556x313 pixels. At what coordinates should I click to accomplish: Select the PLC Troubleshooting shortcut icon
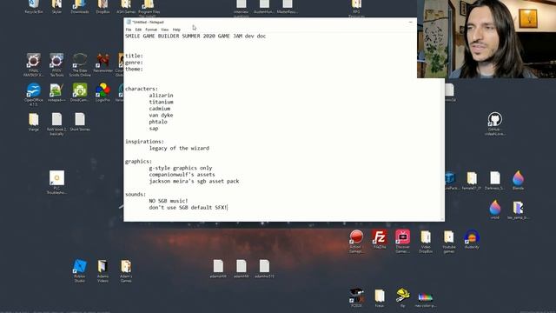click(56, 183)
